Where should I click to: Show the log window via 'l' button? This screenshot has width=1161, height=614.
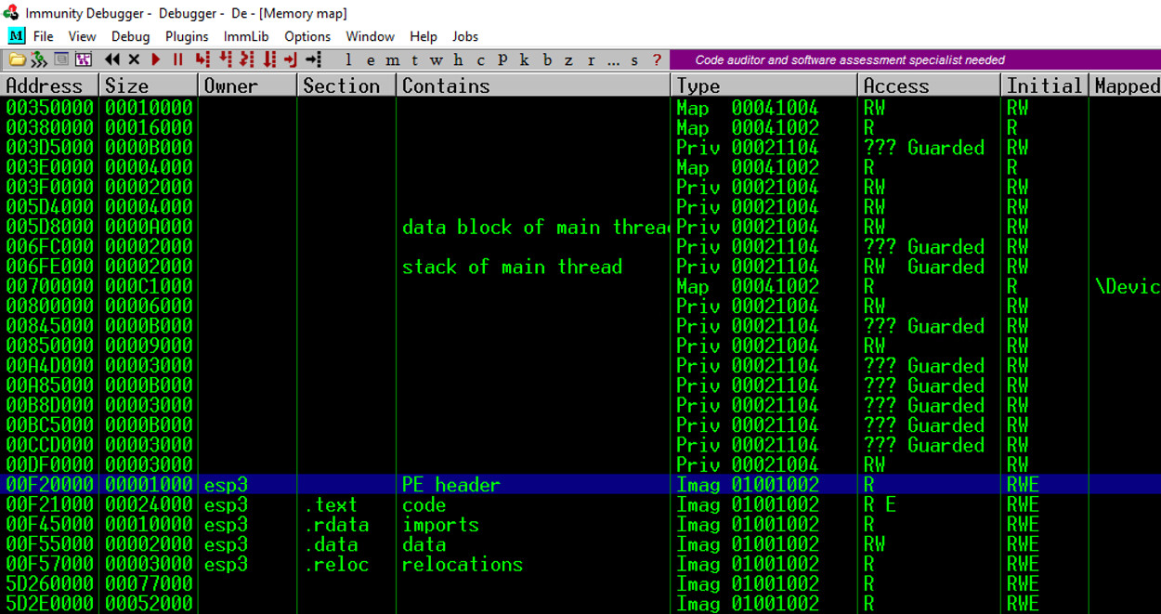(x=348, y=60)
